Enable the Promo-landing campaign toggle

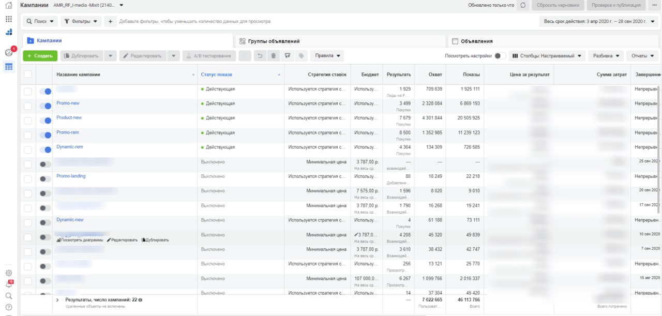coord(46,179)
